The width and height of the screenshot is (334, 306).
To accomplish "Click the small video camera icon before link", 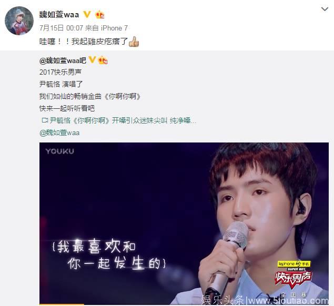I will [x=45, y=120].
